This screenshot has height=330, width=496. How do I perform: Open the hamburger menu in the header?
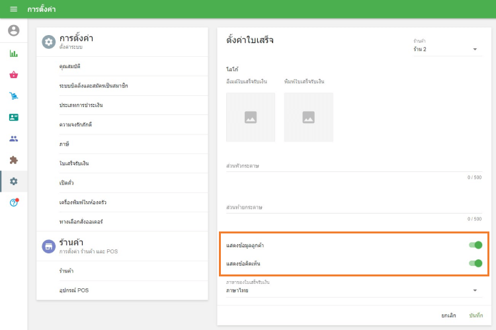click(13, 9)
